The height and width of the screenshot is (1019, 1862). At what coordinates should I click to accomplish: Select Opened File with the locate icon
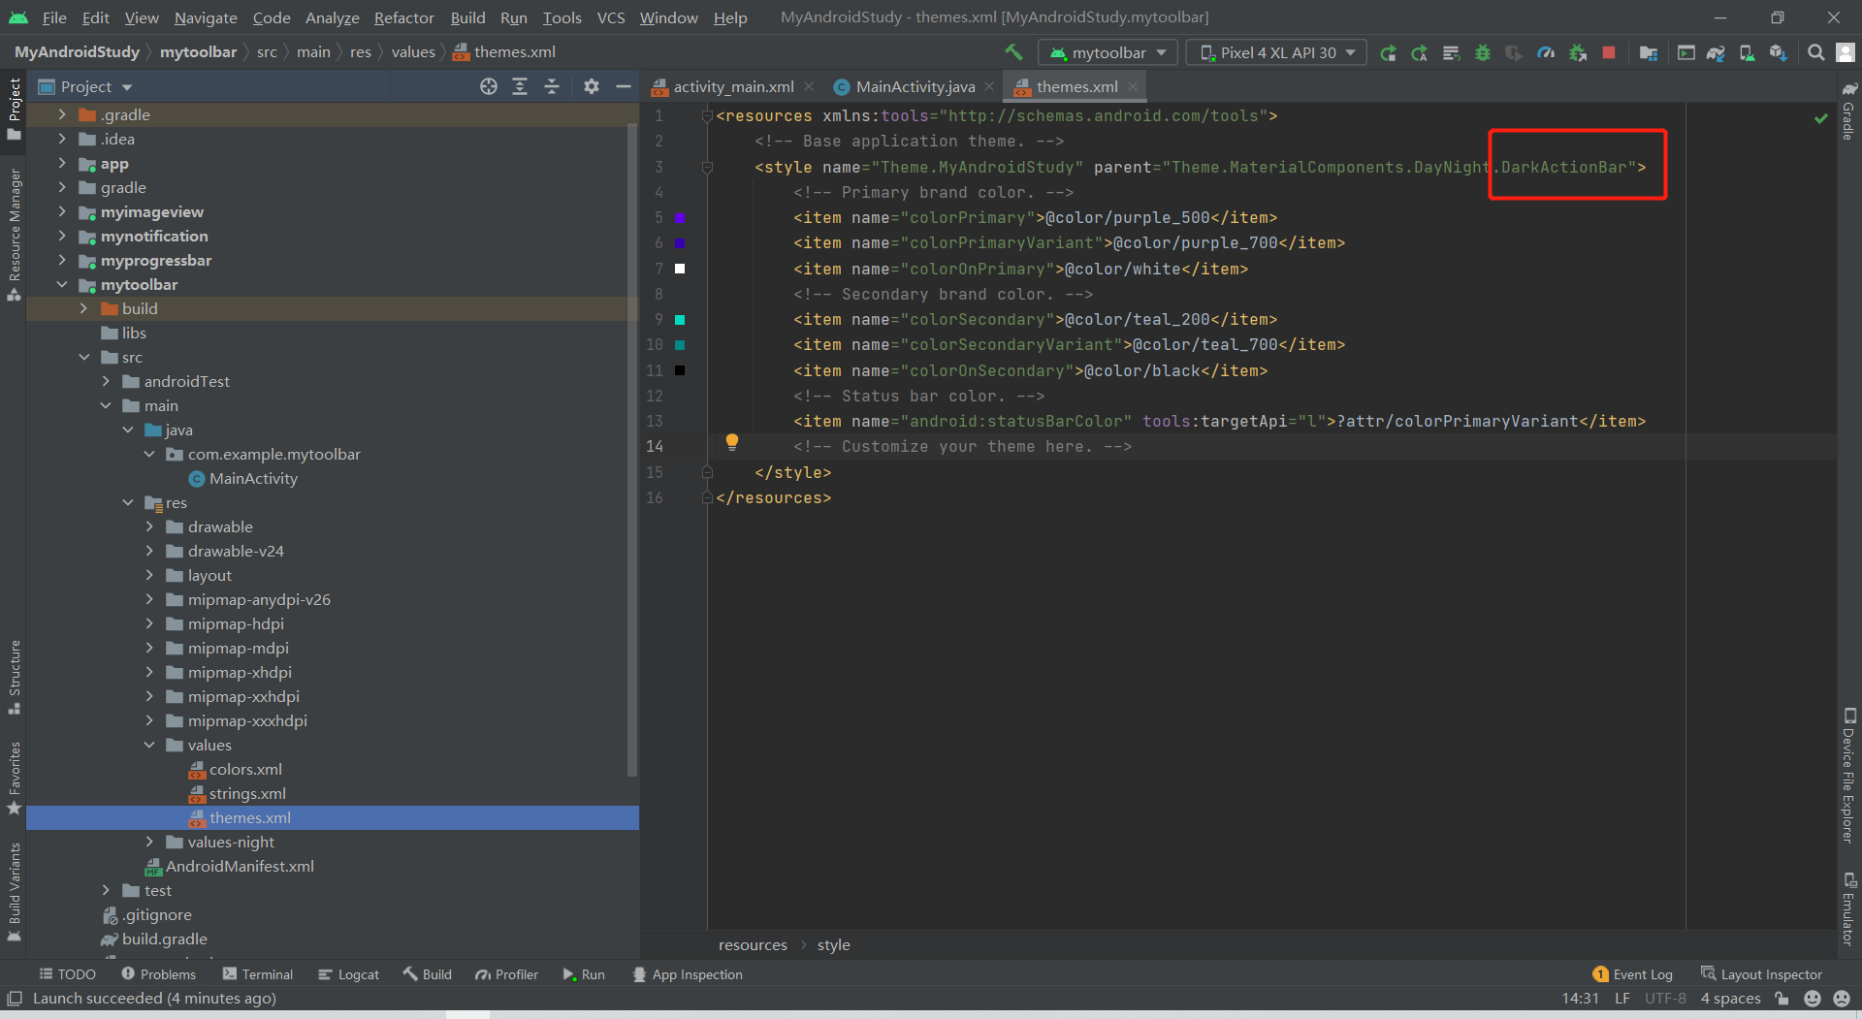[488, 86]
